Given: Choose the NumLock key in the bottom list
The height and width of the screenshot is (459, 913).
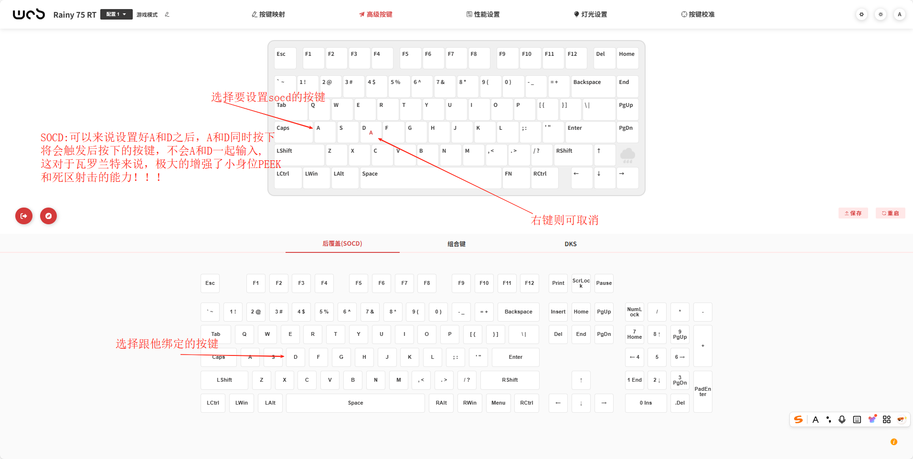Looking at the screenshot, I should 635,312.
